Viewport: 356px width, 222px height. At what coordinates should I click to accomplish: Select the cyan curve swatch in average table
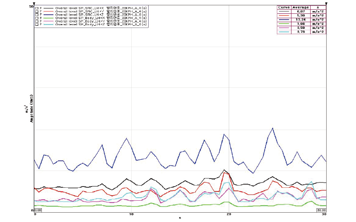click(x=284, y=32)
